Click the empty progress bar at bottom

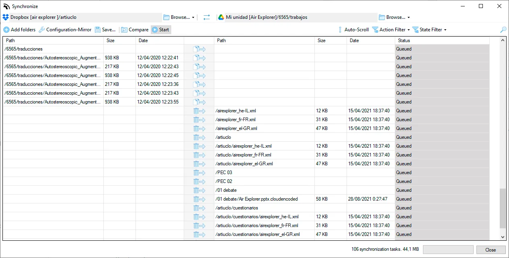[448, 250]
